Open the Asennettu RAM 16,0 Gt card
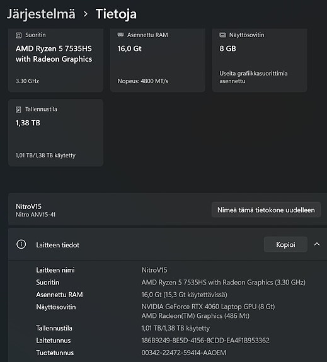The height and width of the screenshot is (362, 327). 158,60
